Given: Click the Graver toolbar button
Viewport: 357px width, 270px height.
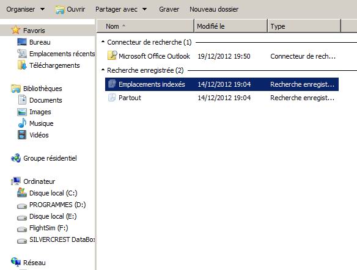Looking at the screenshot, I should click(169, 9).
